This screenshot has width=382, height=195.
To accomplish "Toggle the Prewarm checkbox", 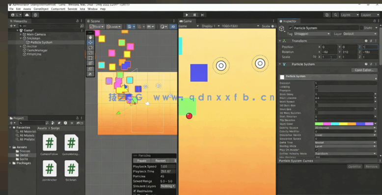I will click(316, 90).
